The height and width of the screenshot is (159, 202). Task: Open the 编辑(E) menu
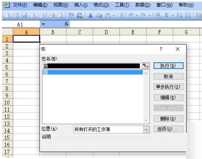point(40,5)
